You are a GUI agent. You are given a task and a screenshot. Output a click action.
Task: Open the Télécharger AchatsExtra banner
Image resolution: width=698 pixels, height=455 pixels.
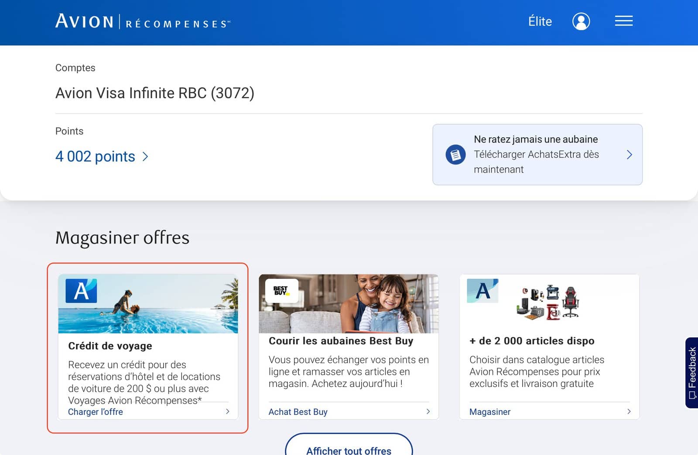[537, 154]
